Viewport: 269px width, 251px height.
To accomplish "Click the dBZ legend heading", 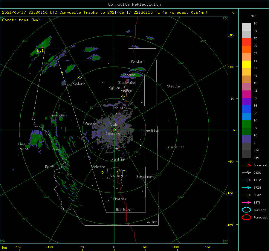I will pos(253,16).
